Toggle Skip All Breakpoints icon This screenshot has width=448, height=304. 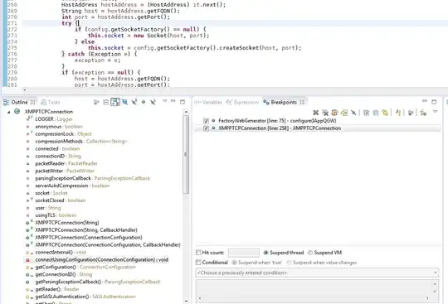(x=353, y=113)
